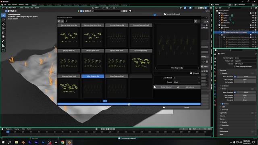The width and height of the screenshot is (258, 145).
Task: Open Photoshop from the taskbar
Action: 43,142
